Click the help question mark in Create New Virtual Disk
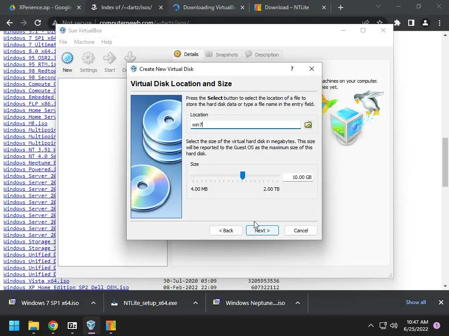The width and height of the screenshot is (449, 336). click(292, 69)
